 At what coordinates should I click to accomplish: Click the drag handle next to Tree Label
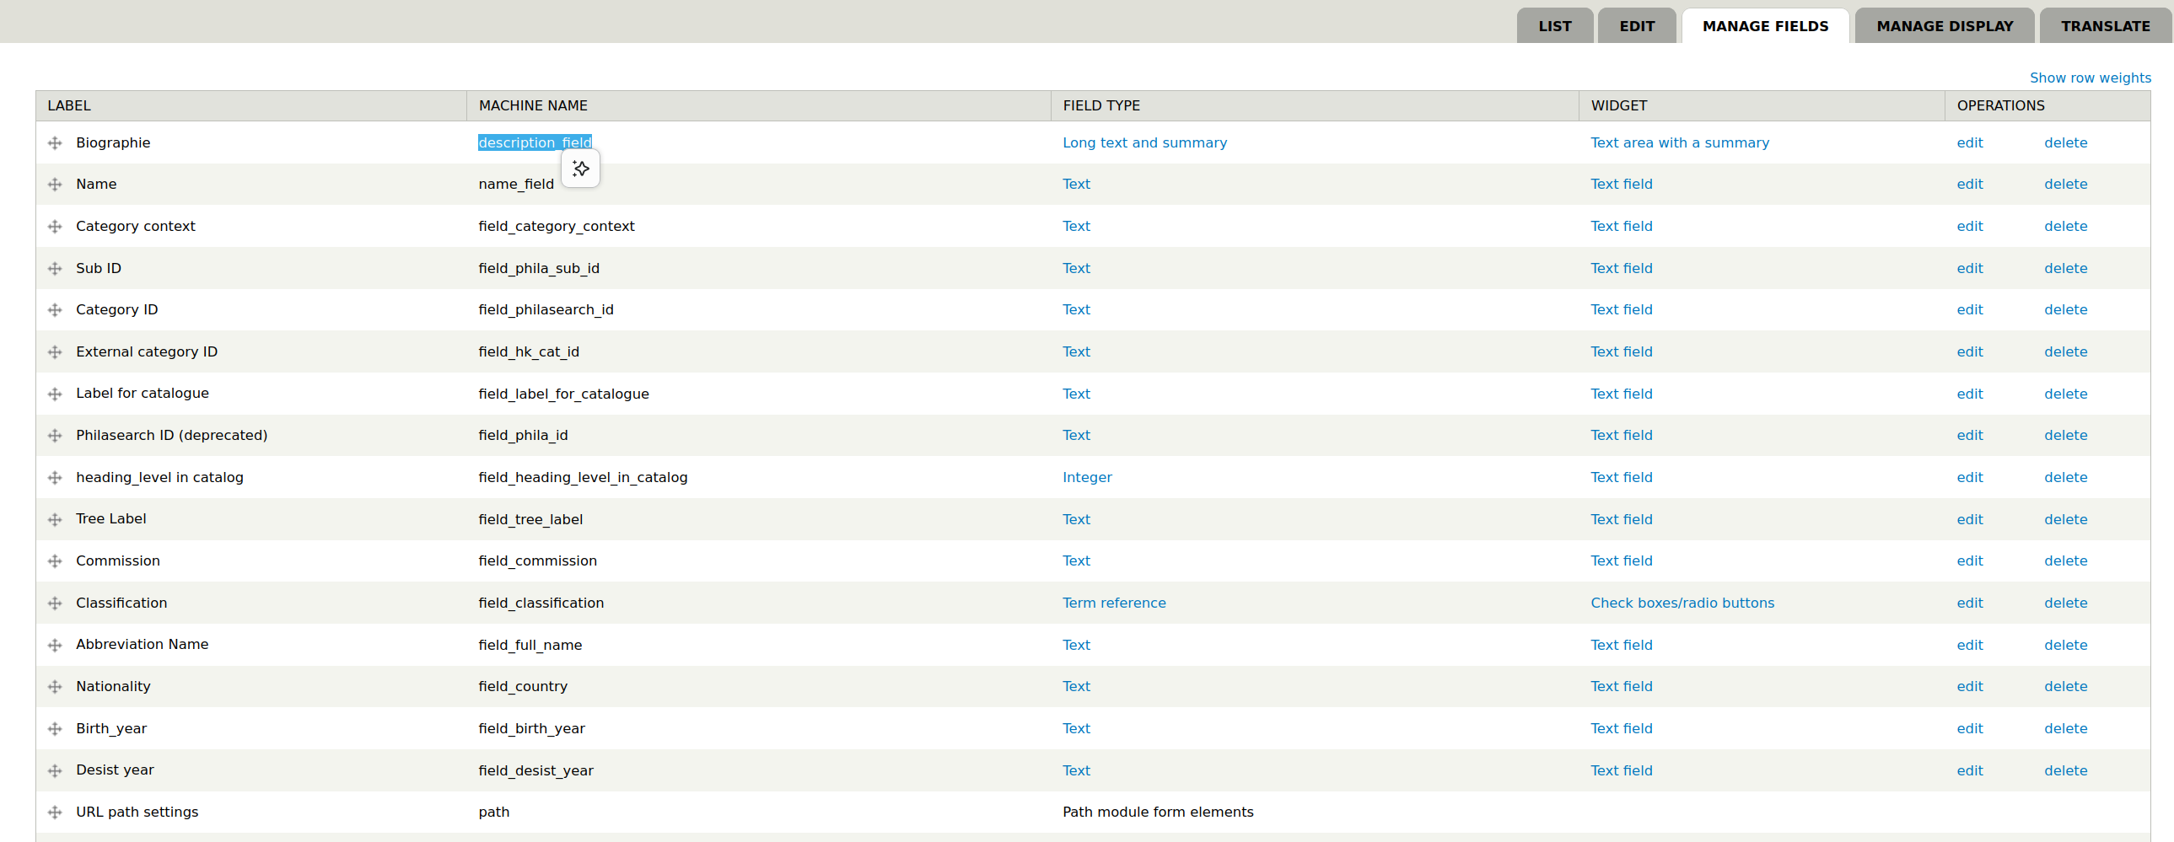tap(55, 520)
